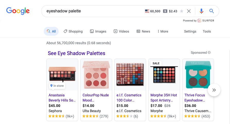Click Morphe palette image with SALE tag
230x124 pixels.
[164, 75]
